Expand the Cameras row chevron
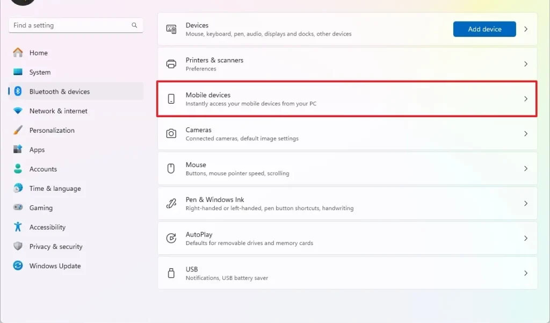The height and width of the screenshot is (323, 550). (x=526, y=133)
